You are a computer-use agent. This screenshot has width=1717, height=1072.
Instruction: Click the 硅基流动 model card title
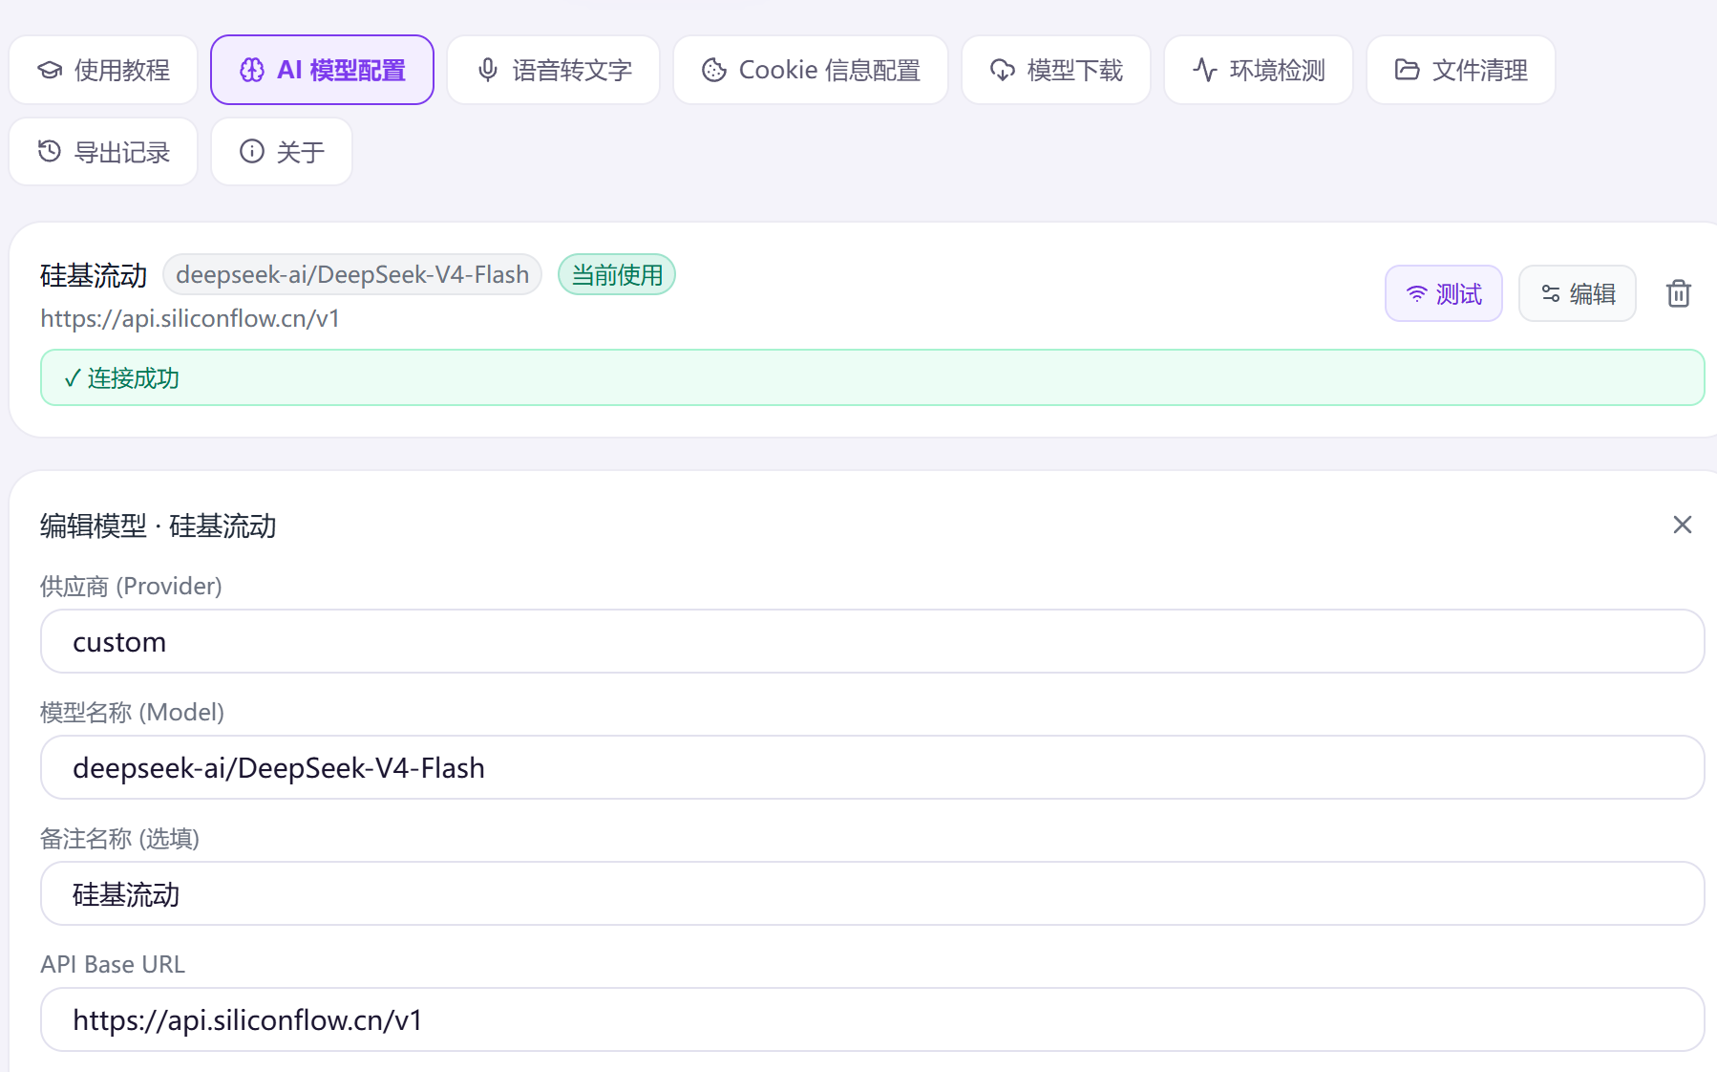click(94, 276)
